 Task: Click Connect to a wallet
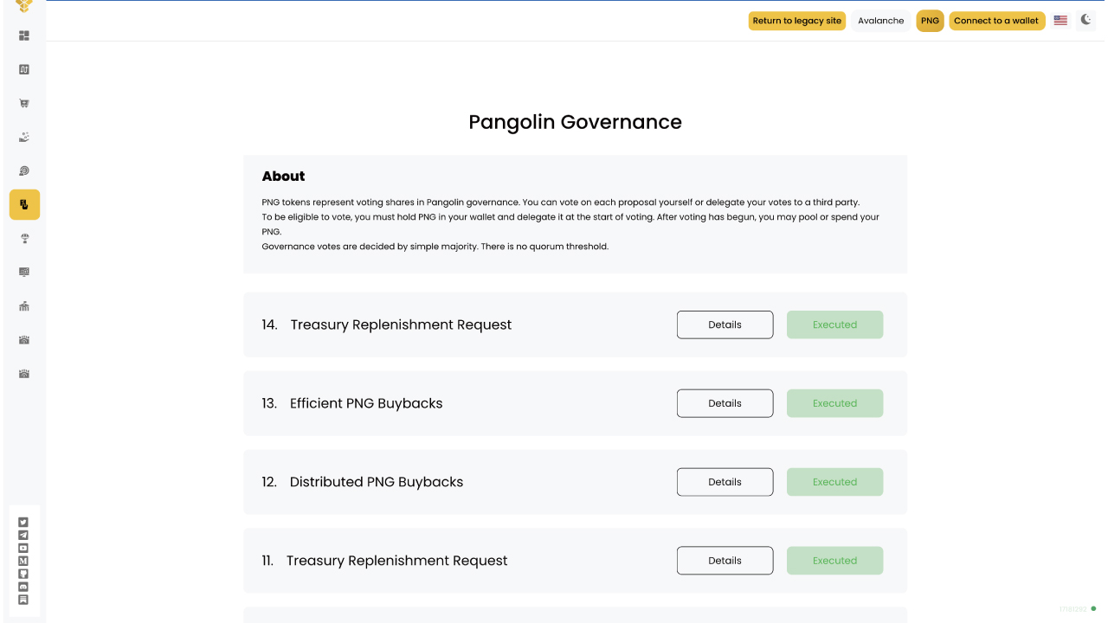[x=996, y=21]
